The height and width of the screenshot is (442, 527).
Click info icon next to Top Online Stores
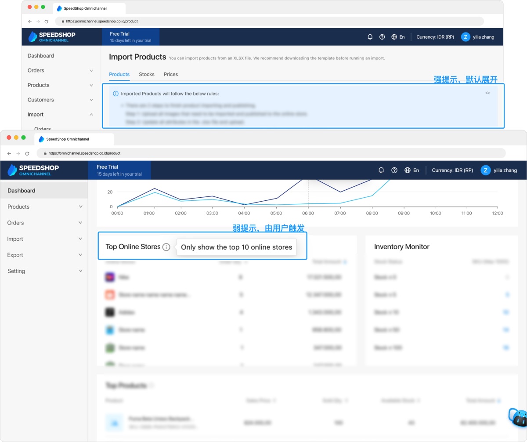(x=166, y=247)
